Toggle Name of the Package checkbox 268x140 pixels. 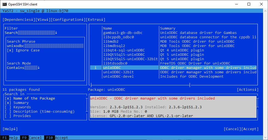coord(30,98)
